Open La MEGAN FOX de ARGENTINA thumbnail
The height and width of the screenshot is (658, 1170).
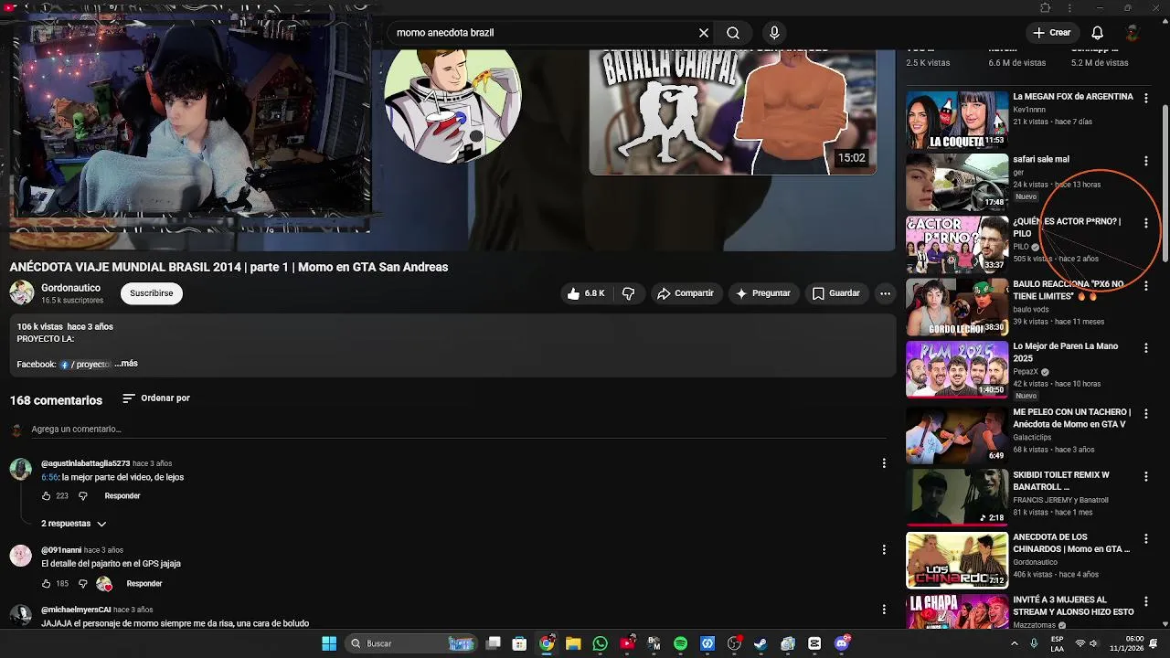957,120
